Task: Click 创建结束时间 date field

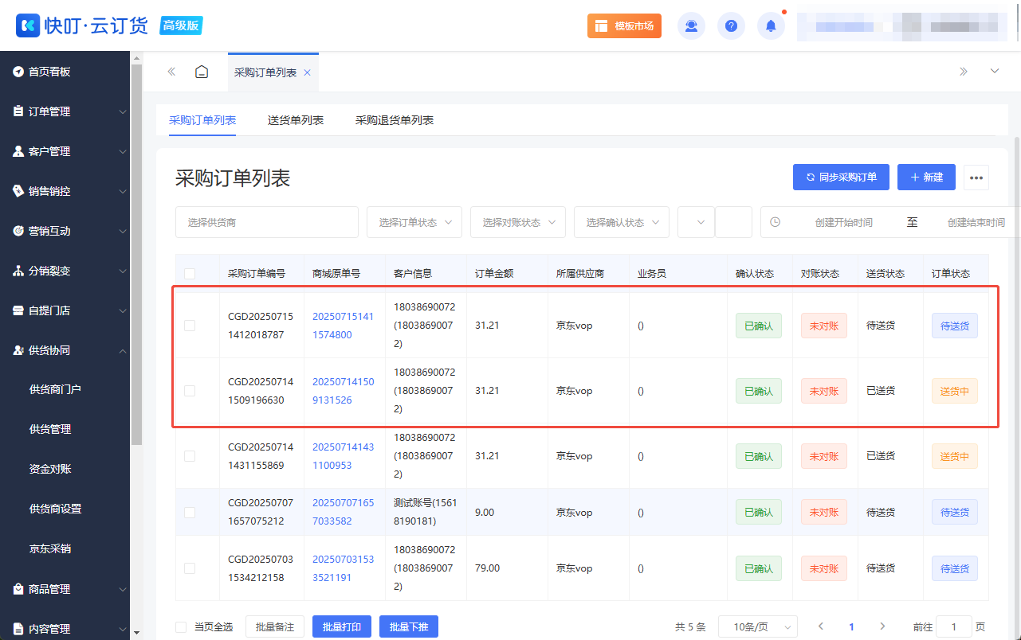Action: (x=976, y=222)
